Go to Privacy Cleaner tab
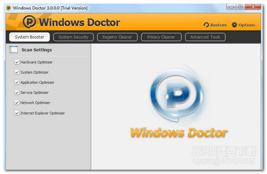The width and height of the screenshot is (267, 174). click(161, 37)
